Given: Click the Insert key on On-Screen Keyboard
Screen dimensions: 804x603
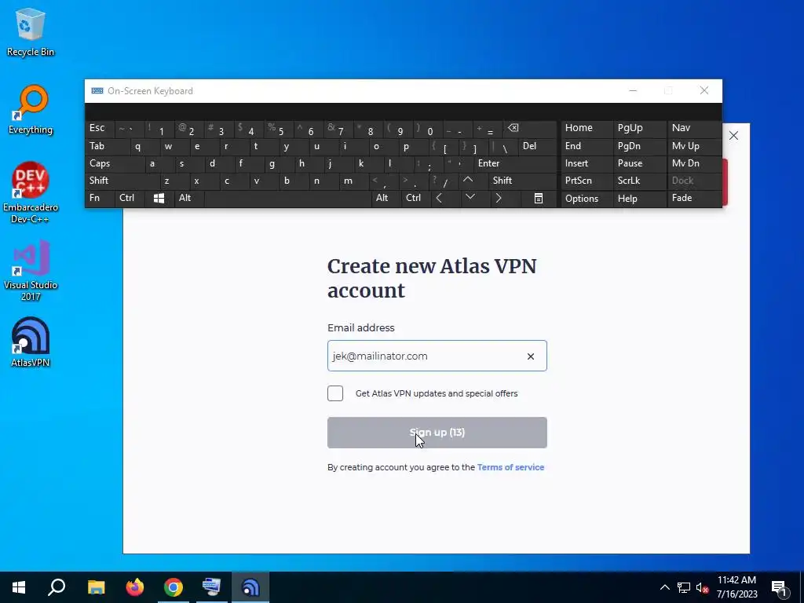Looking at the screenshot, I should point(587,163).
